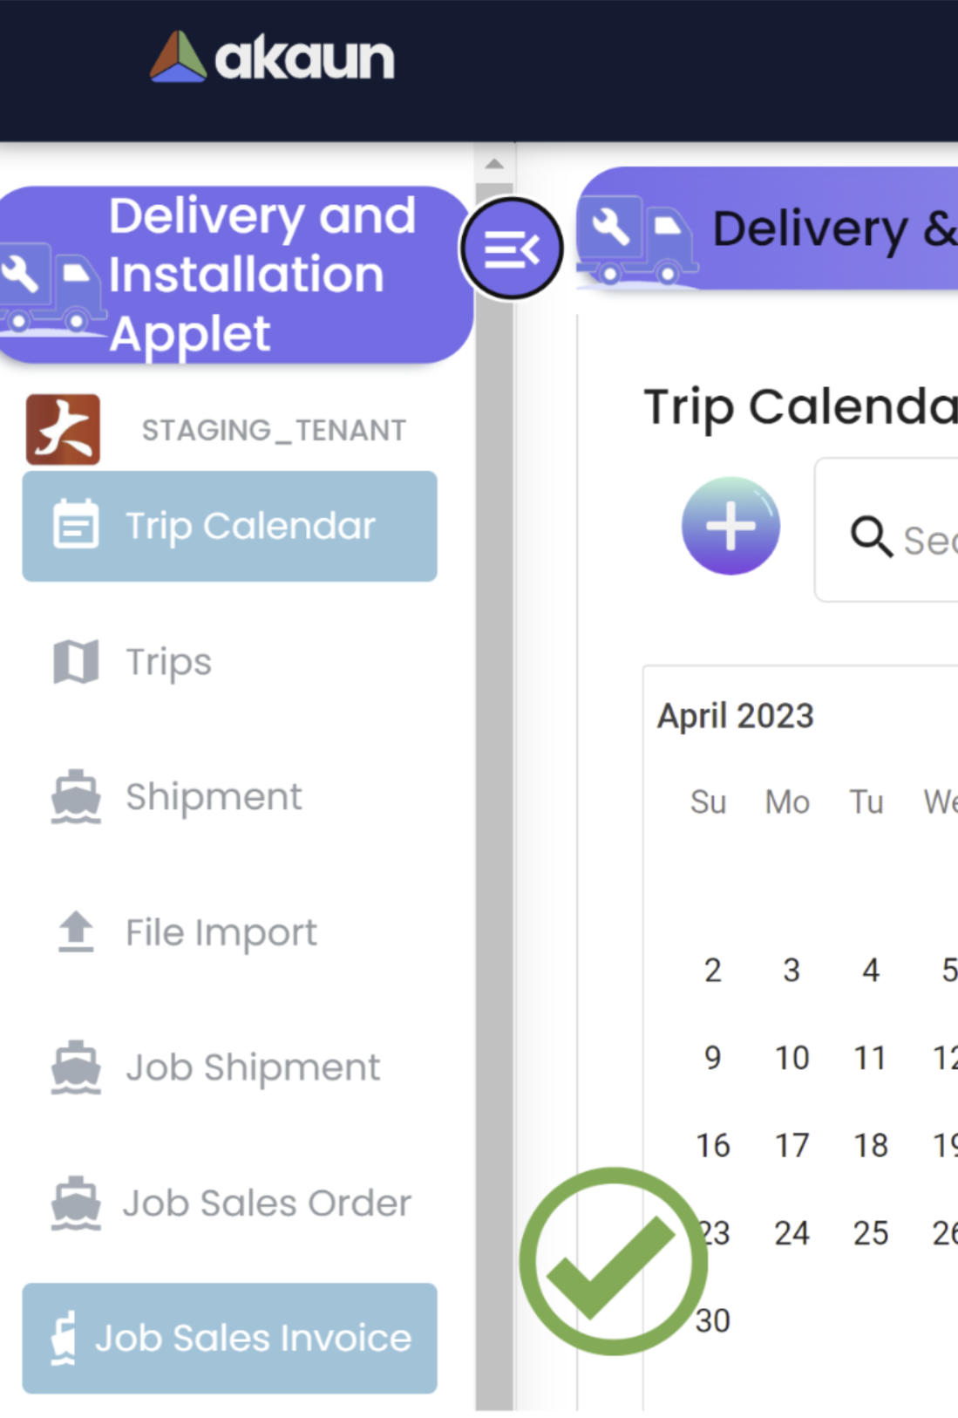Click the Shipment ship icon

76,797
